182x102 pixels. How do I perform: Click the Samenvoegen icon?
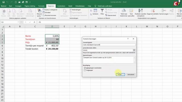click(x=164, y=12)
